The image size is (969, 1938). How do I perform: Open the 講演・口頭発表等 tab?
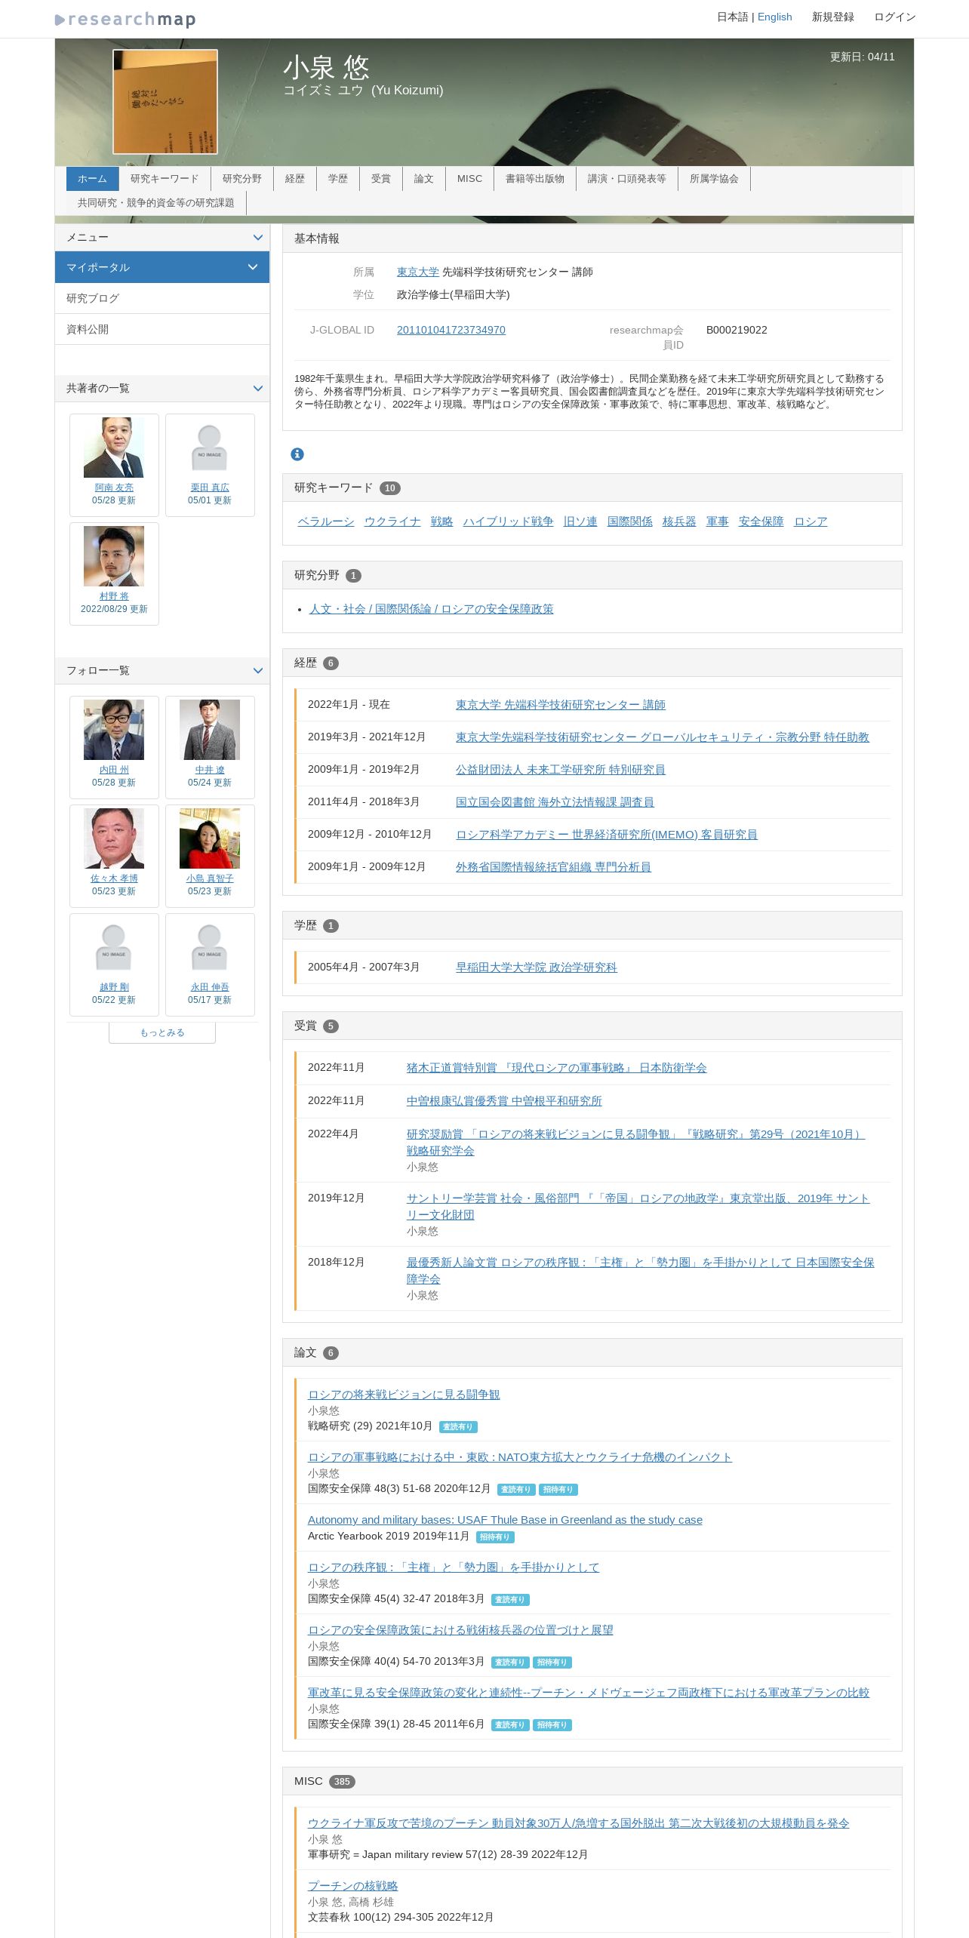[x=627, y=179]
